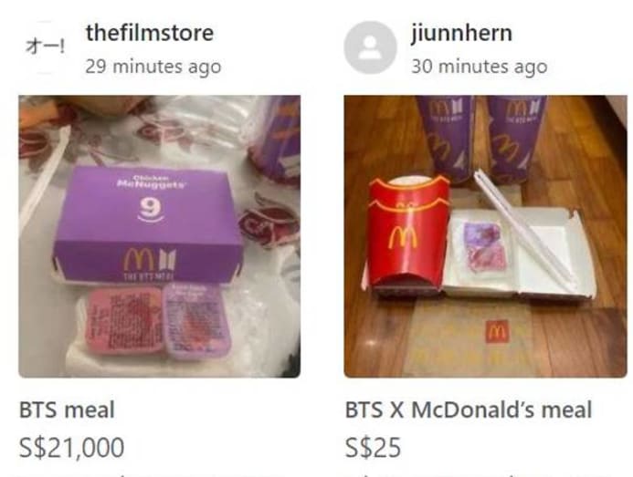The height and width of the screenshot is (477, 633).
Task: Click the thefilmstore username
Action: pos(150,33)
